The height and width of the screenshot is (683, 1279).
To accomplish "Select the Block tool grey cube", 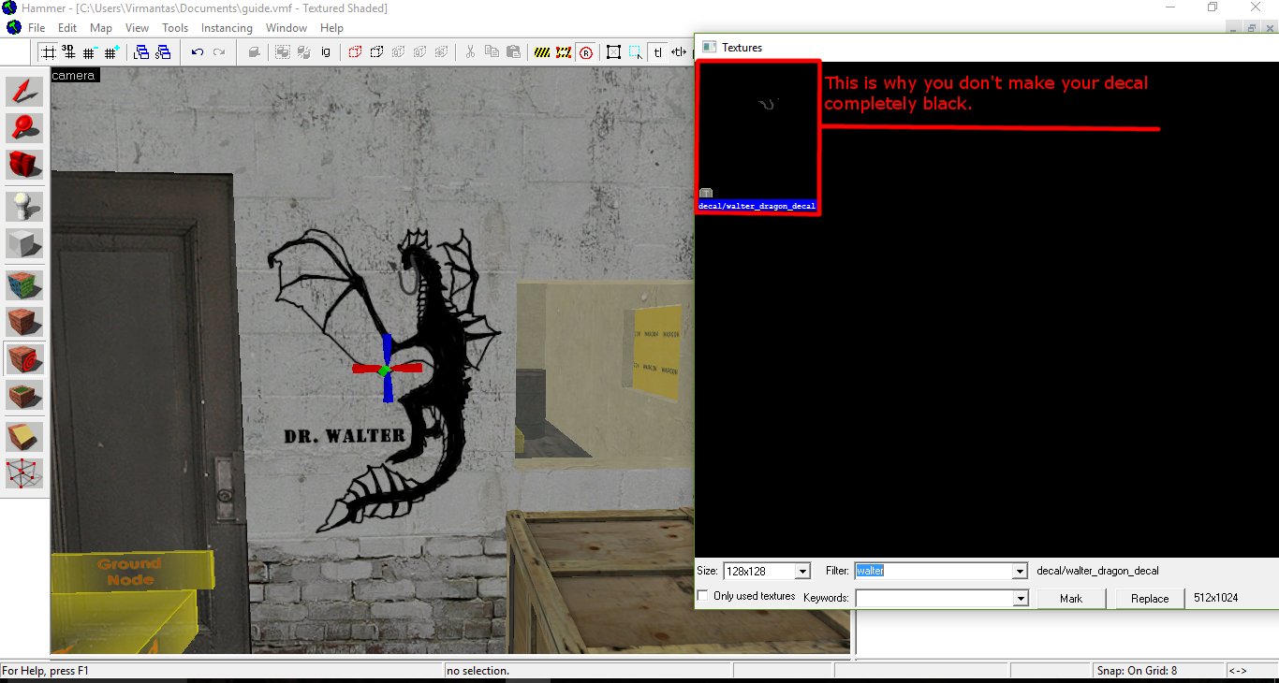I will 25,244.
